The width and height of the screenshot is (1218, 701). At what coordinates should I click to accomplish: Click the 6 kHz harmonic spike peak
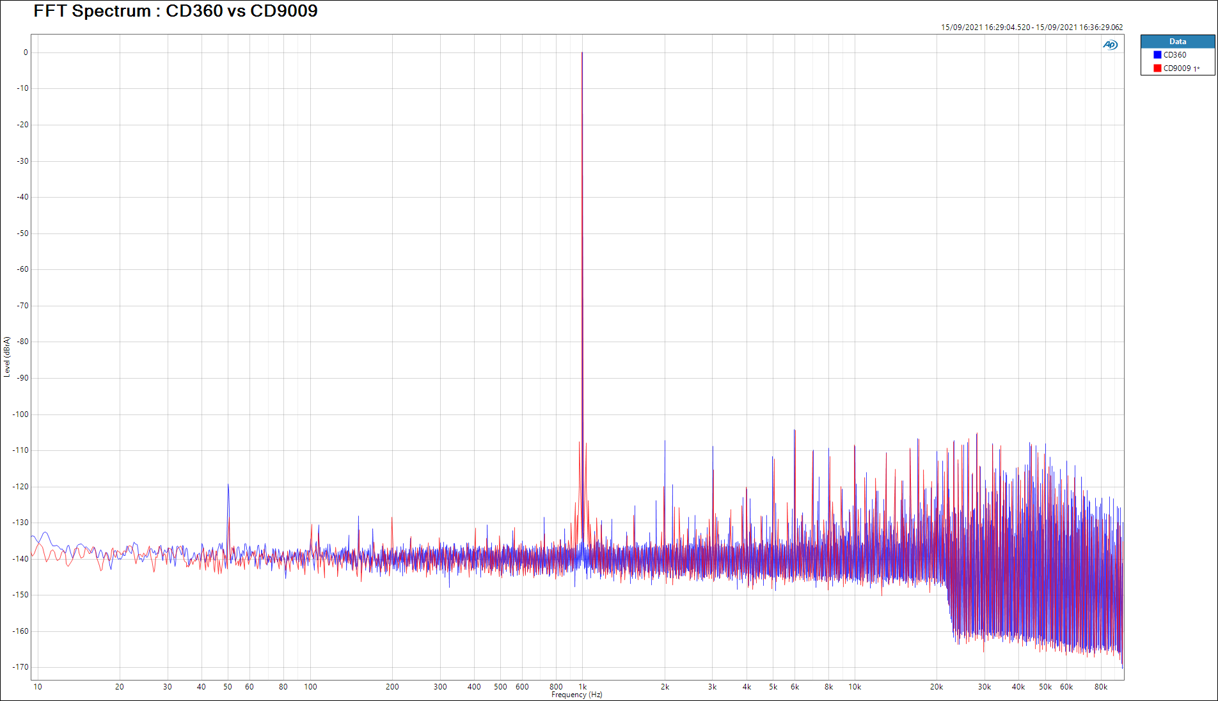click(795, 431)
